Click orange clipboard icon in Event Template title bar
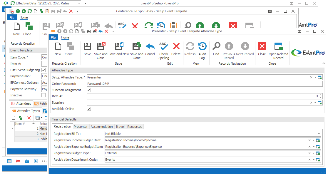 [x=47, y=11]
